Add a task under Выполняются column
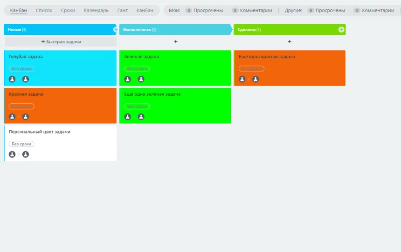 175,42
